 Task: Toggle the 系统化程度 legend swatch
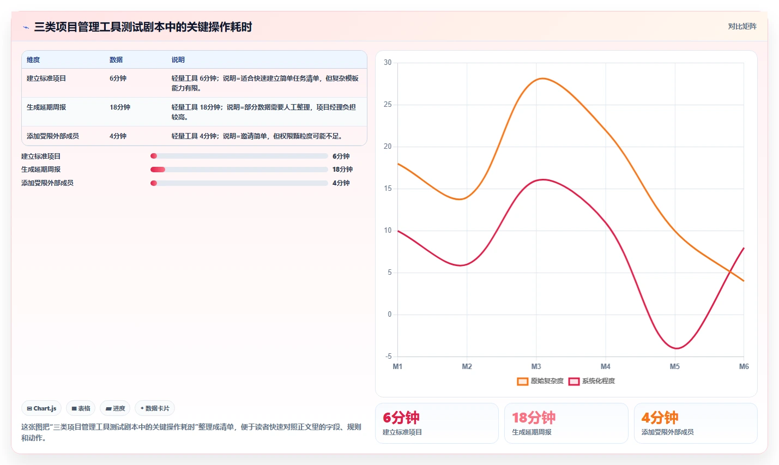(573, 381)
